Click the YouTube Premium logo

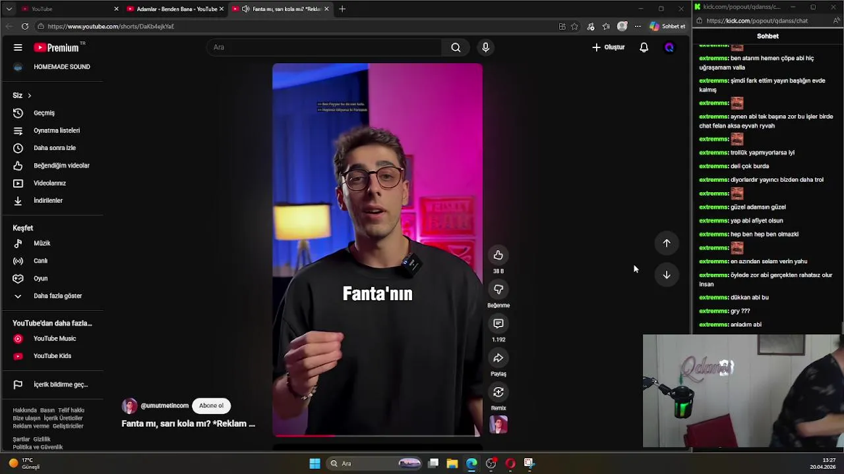tap(57, 47)
